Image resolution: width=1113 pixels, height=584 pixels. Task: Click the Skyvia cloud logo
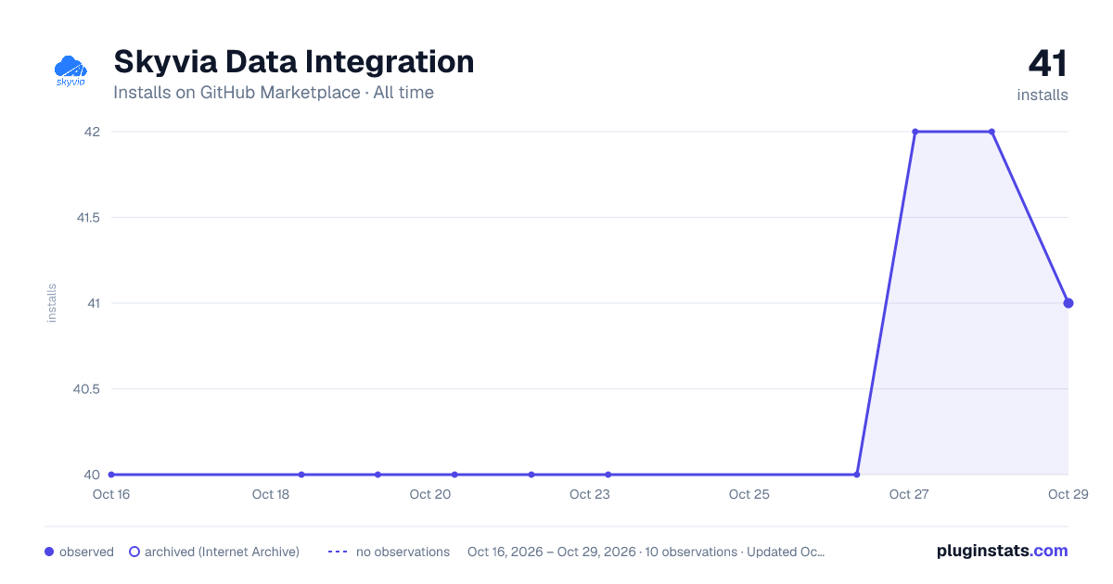click(x=70, y=71)
